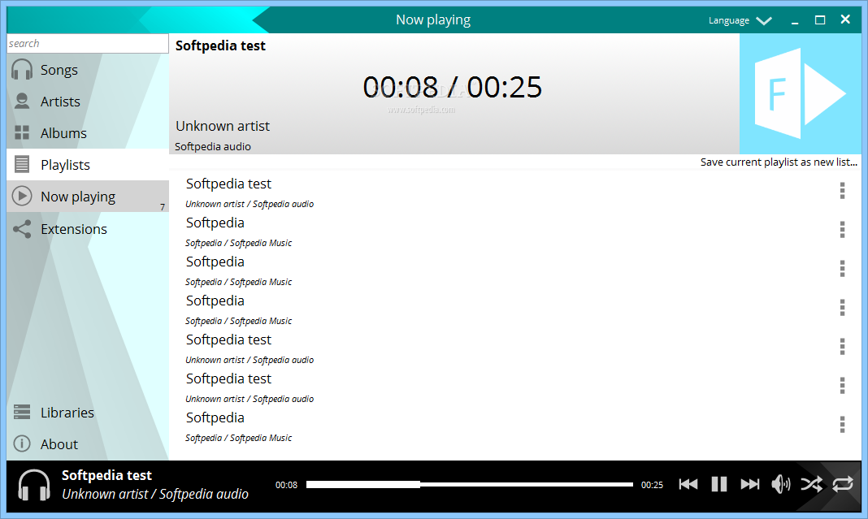Open the Extensions section
Image resolution: width=868 pixels, height=519 pixels.
[88, 229]
